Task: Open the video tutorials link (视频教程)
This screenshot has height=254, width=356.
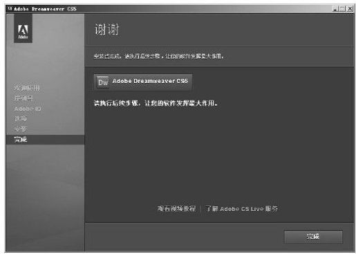Action: click(x=176, y=208)
